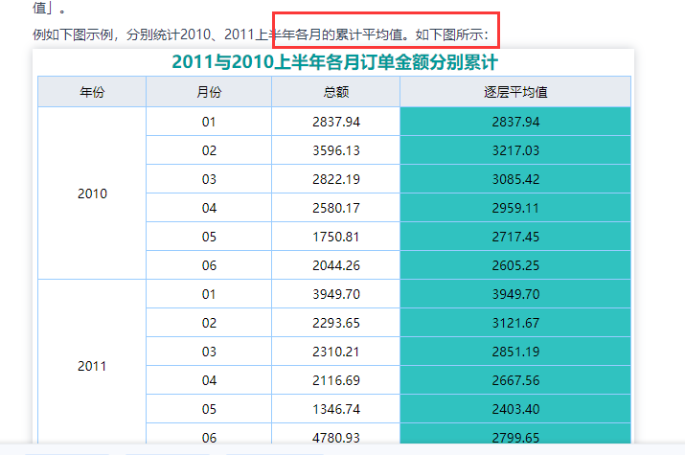Select the average cell 2851.19
Viewport: 685px width, 455px height.
[x=515, y=352]
